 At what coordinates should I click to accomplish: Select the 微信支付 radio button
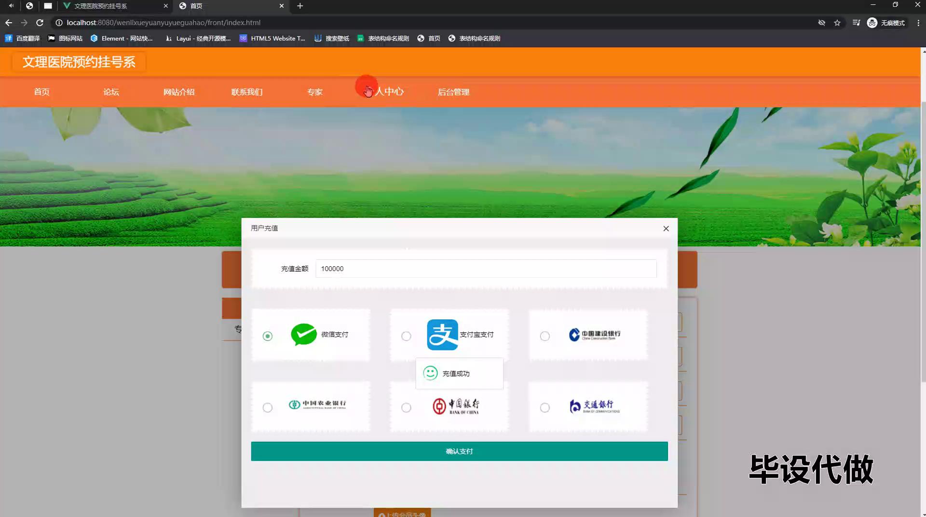click(268, 336)
